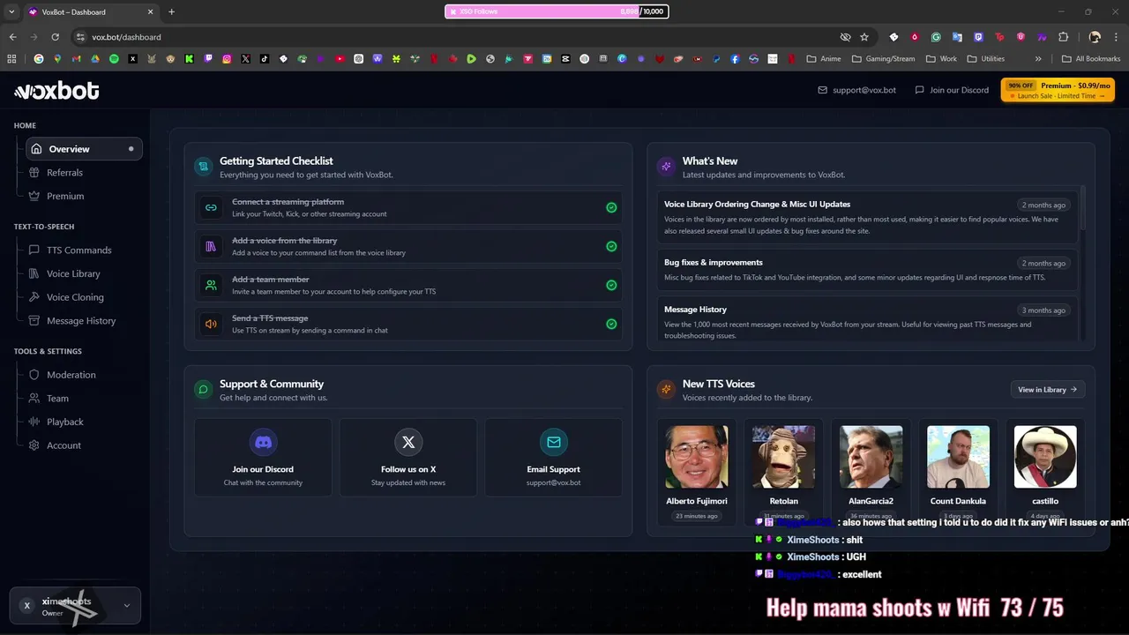Click the Premium $0.99/mo launch sale button
The image size is (1129, 635).
tap(1058, 90)
